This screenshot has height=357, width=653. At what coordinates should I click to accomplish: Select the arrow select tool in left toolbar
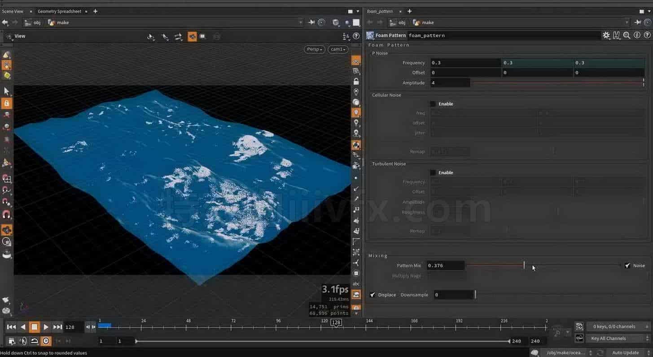click(6, 91)
